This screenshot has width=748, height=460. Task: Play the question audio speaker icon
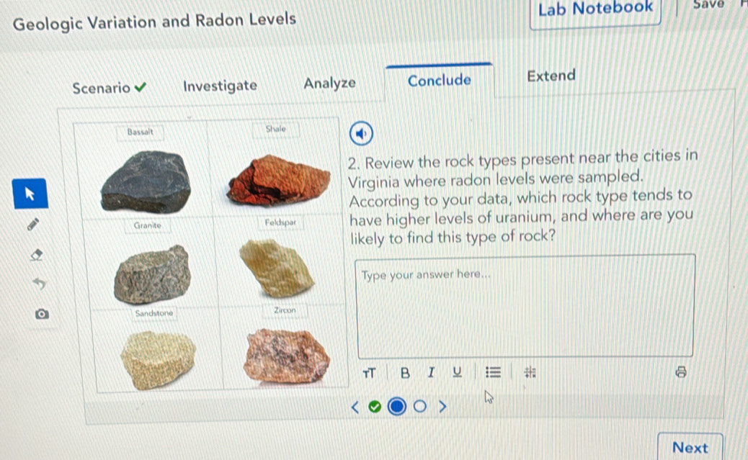[x=361, y=133]
